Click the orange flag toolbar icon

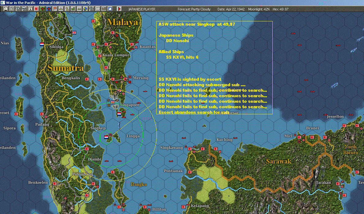(x=55, y=9)
